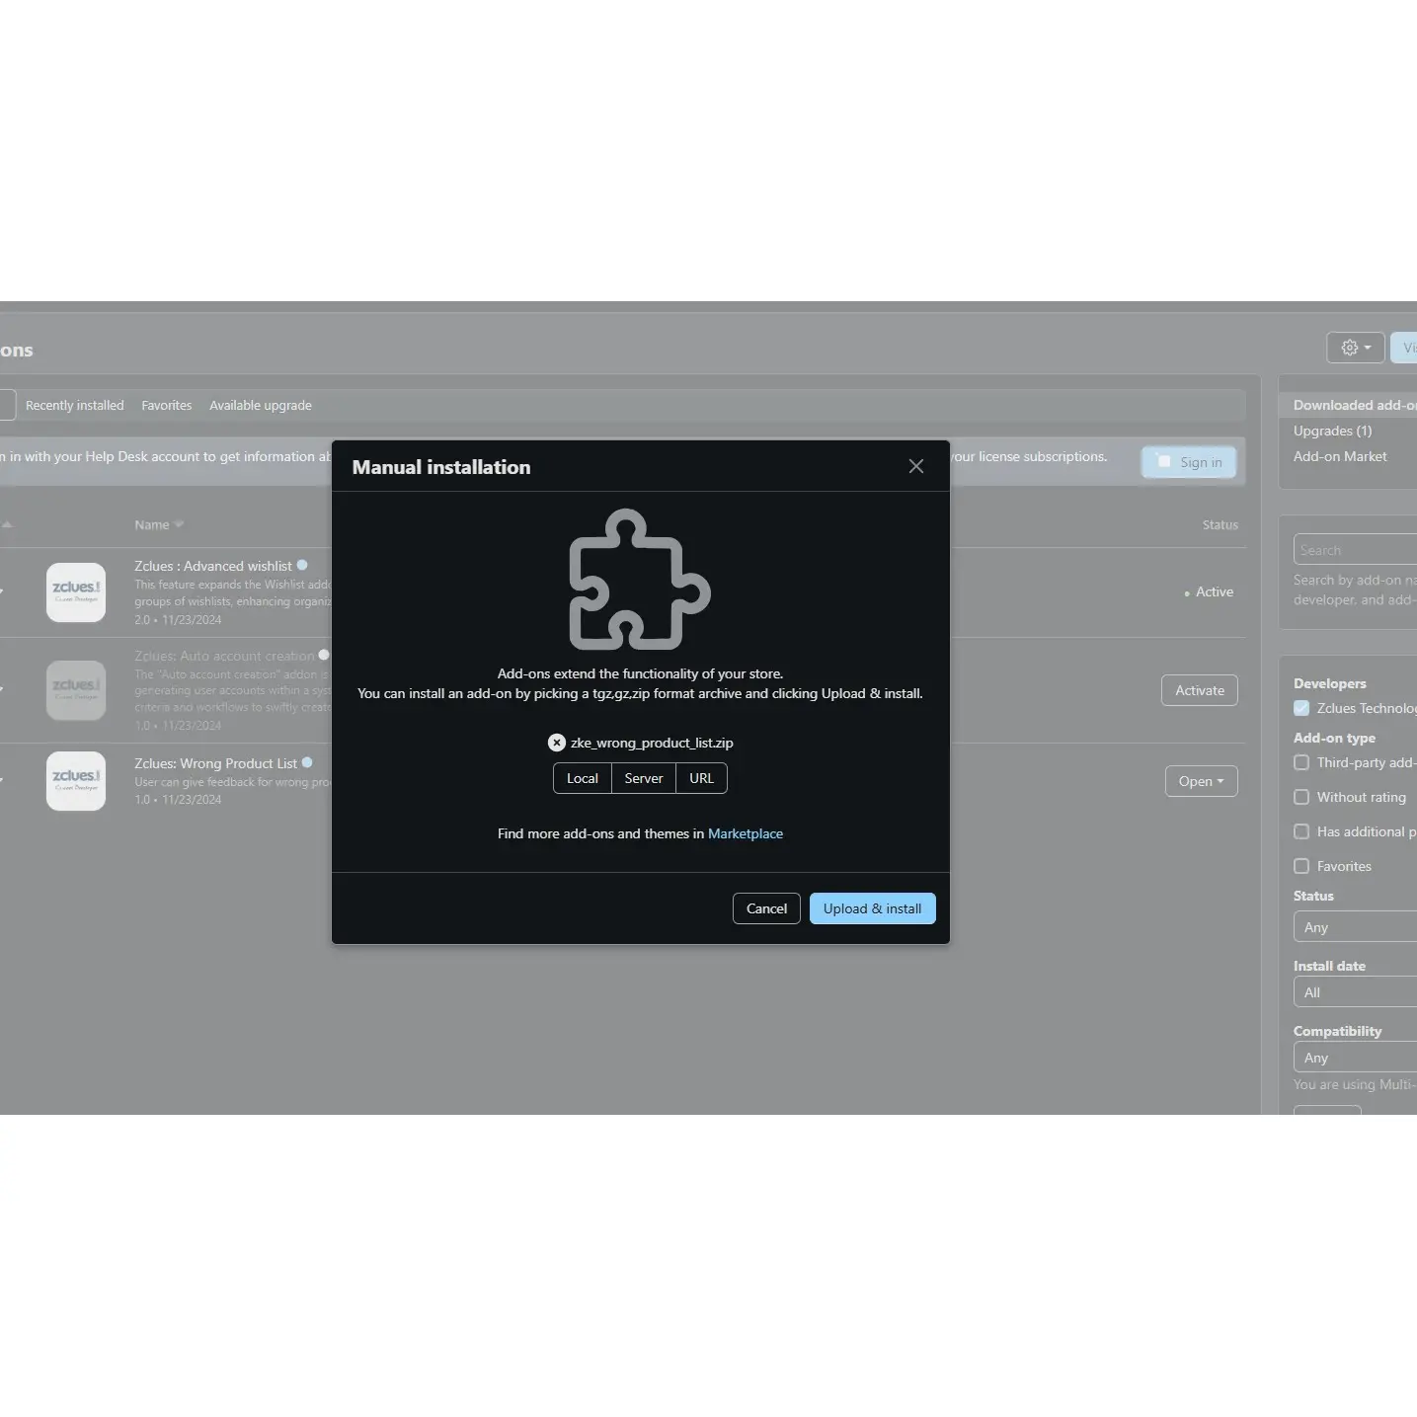Expand the Open button dropdown

(1201, 781)
